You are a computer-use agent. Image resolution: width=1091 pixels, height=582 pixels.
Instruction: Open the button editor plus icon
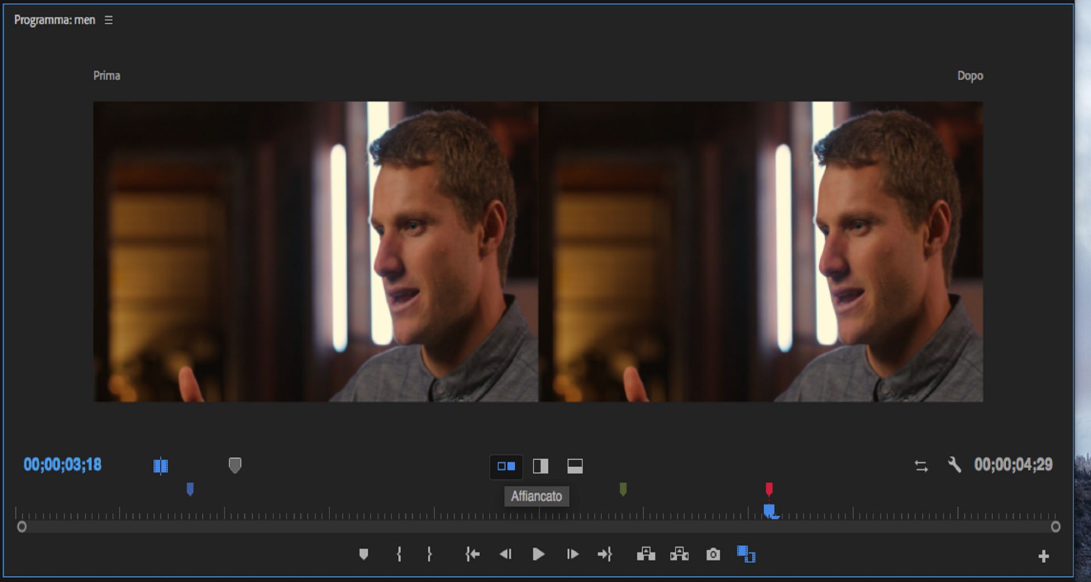[1043, 556]
